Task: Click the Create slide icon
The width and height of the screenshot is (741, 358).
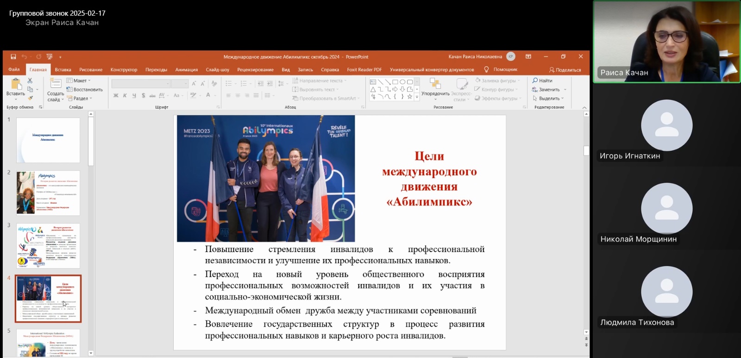Action: click(56, 83)
